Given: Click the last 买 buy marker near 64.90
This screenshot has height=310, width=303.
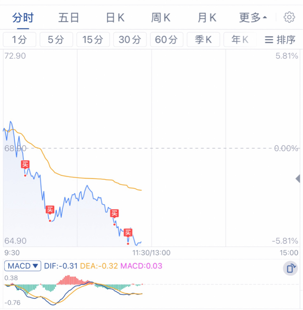Looking at the screenshot, I should tap(128, 232).
